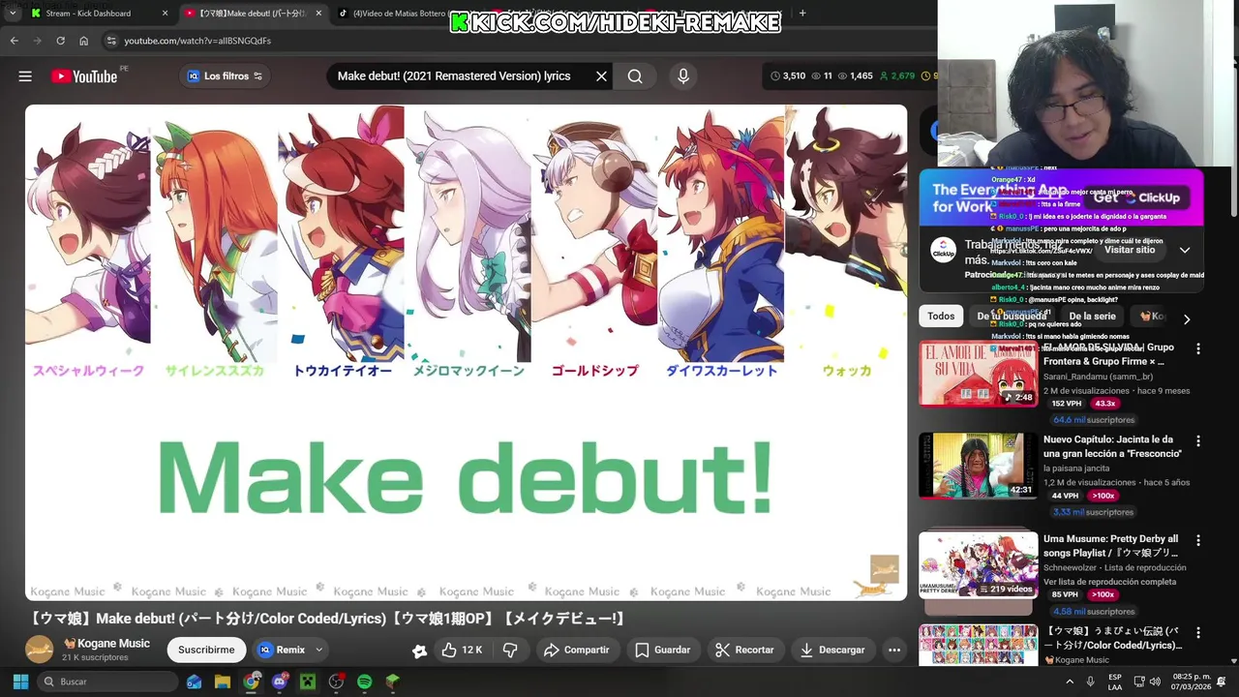Open more actions three-dot menu under video
The width and height of the screenshot is (1239, 697).
pos(894,650)
